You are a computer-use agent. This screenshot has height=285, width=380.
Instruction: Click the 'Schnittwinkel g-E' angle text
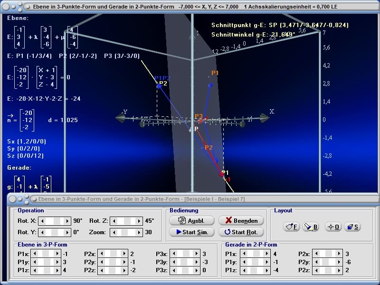click(253, 35)
